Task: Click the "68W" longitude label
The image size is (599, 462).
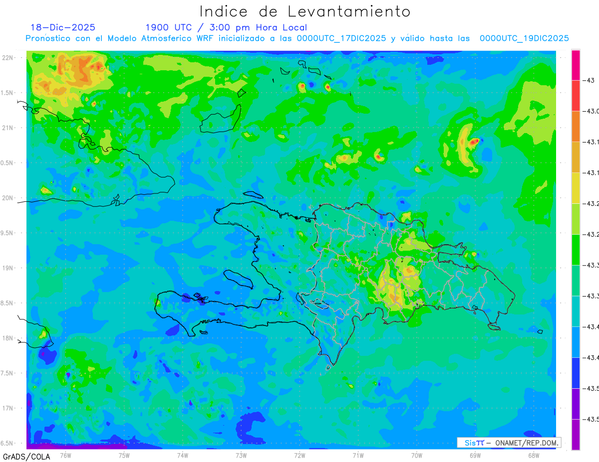Action: pyautogui.click(x=533, y=455)
